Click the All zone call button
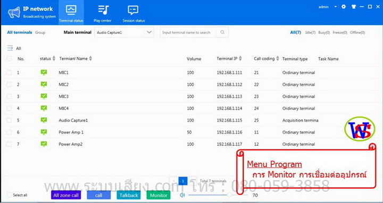 pos(66,195)
